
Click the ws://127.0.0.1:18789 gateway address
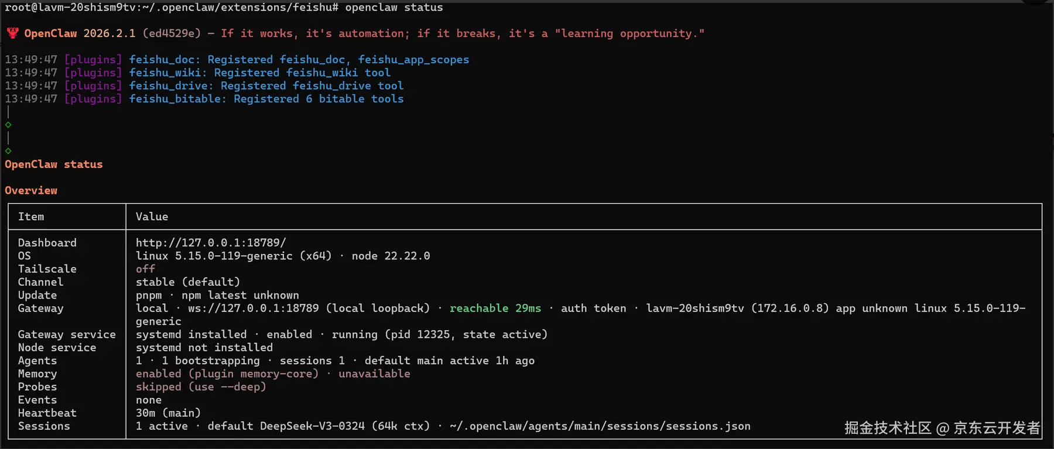pos(253,308)
